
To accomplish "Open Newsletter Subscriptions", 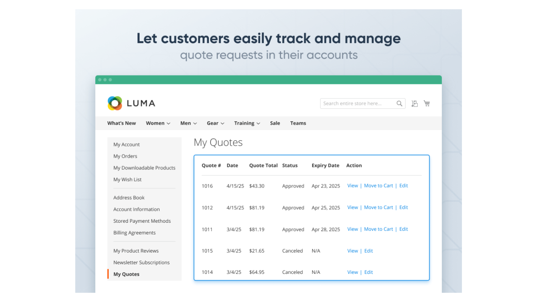I will click(x=141, y=262).
